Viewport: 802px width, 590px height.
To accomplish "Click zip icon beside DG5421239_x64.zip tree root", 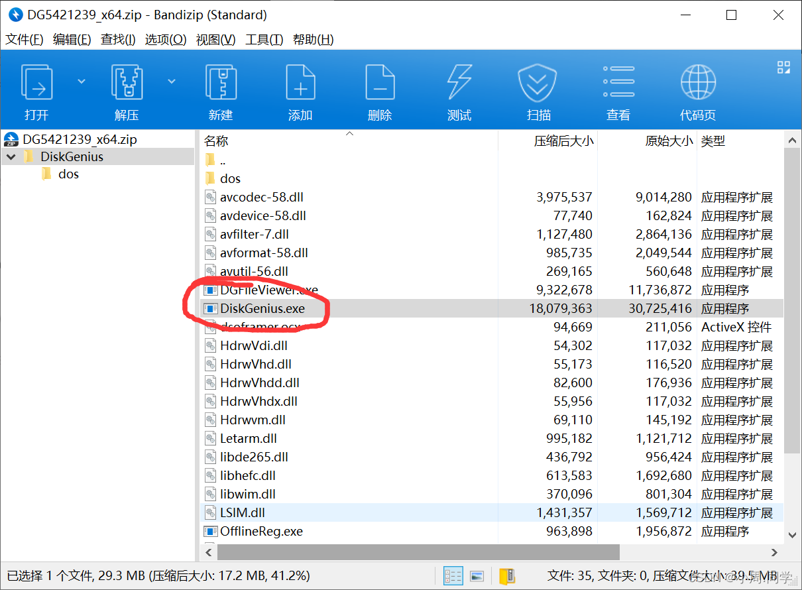I will point(11,139).
